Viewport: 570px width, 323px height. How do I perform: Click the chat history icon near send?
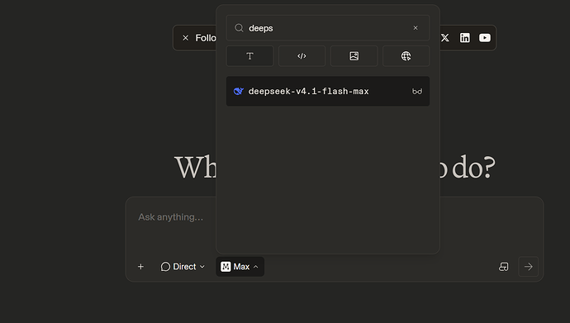tap(503, 267)
